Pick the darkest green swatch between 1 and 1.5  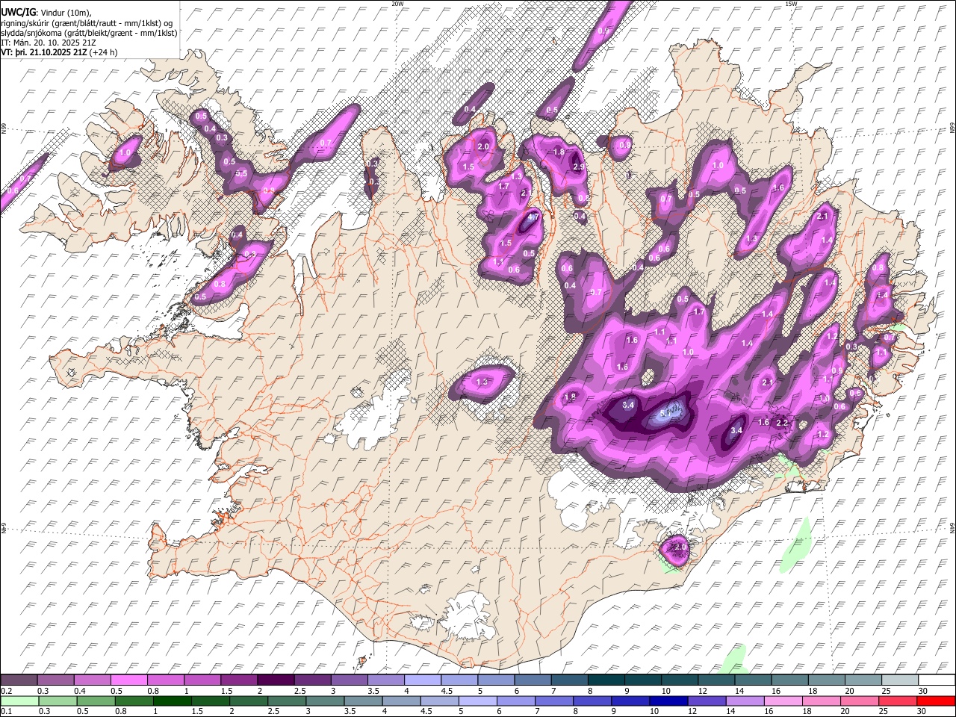click(173, 701)
